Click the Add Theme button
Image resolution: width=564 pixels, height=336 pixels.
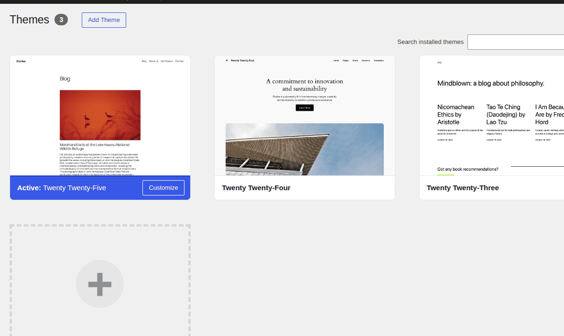pyautogui.click(x=104, y=20)
